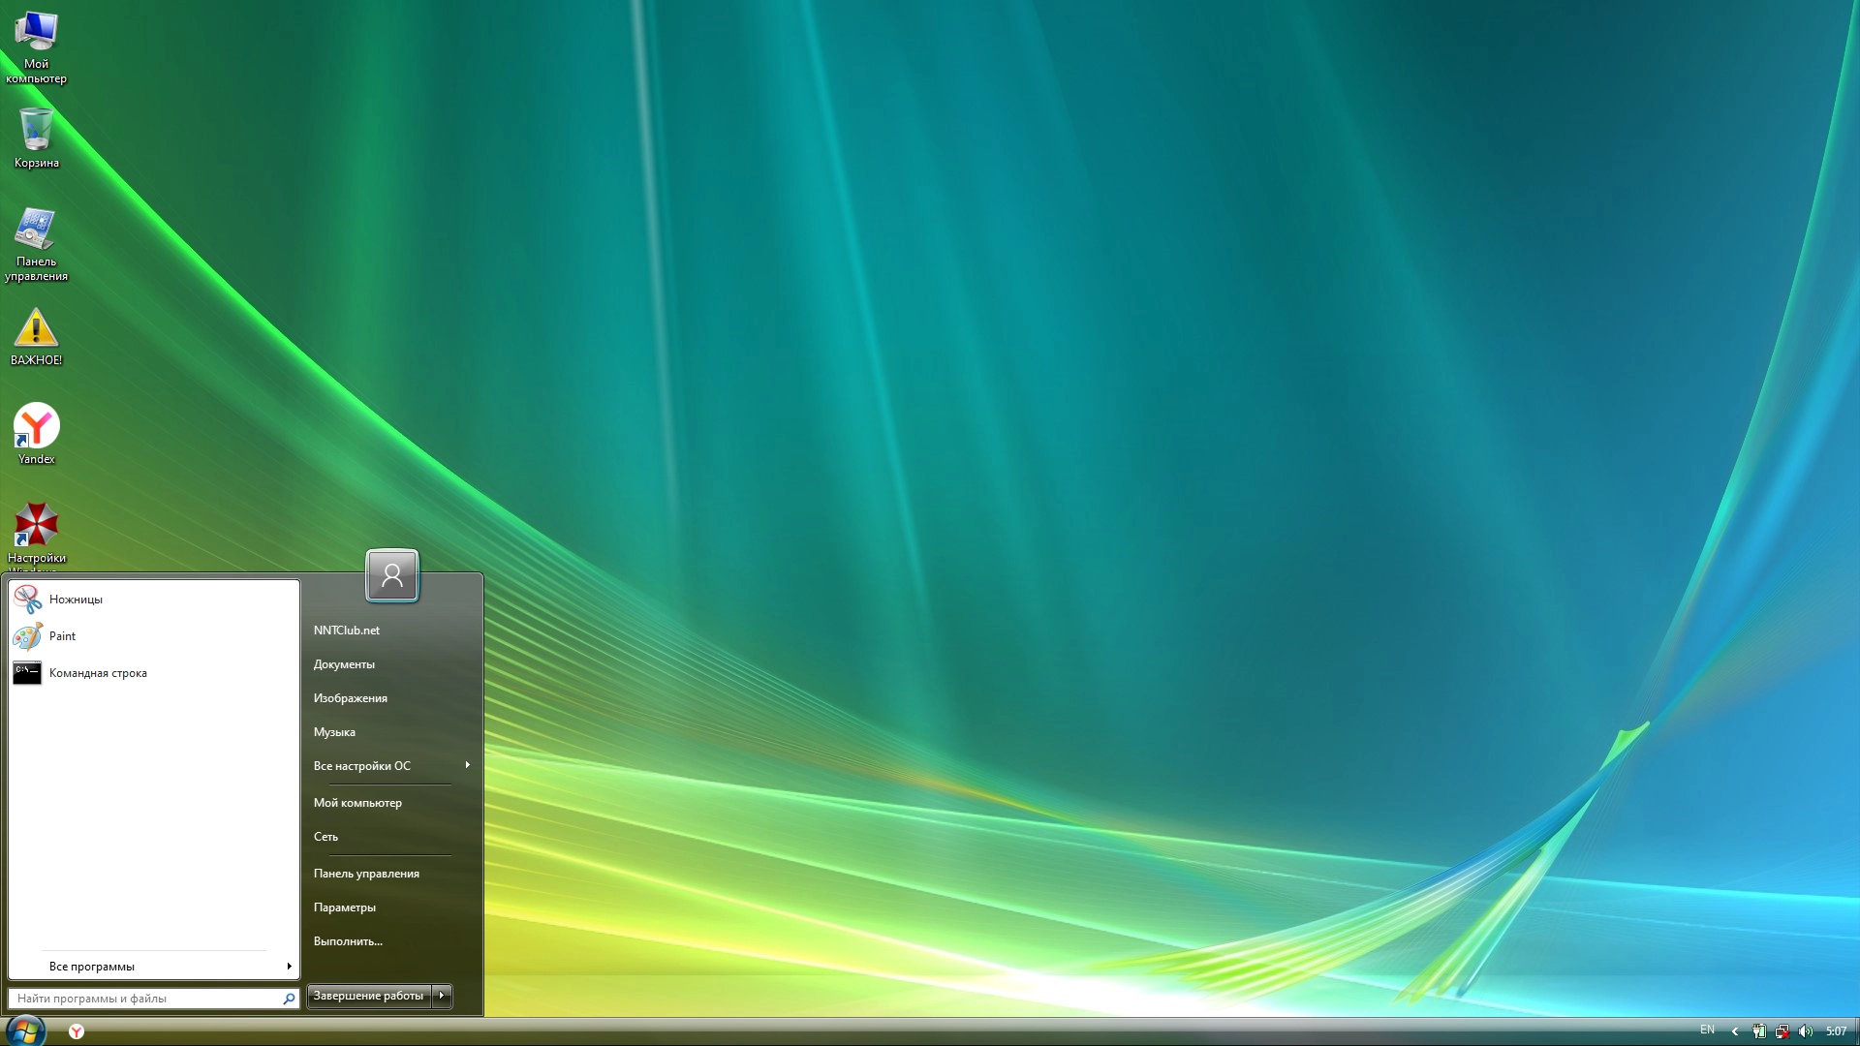Click the Yandex icon on the taskbar
The image size is (1860, 1046).
coord(76,1031)
